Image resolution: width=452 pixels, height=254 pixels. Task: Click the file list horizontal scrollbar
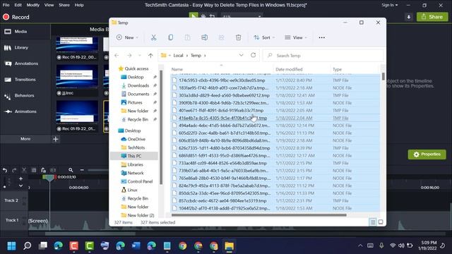click(x=259, y=214)
